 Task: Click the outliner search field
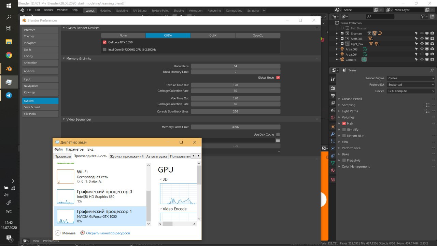coord(380,16)
